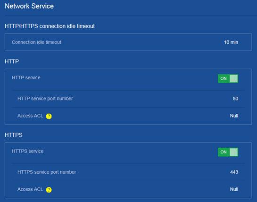Viewport: 257px width, 202px height.
Task: Click the HTTPS Access ACL help icon
Action: coord(49,190)
